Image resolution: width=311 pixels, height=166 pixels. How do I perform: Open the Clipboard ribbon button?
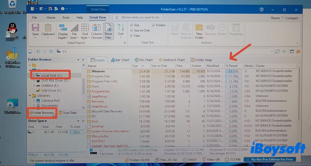click(x=48, y=31)
